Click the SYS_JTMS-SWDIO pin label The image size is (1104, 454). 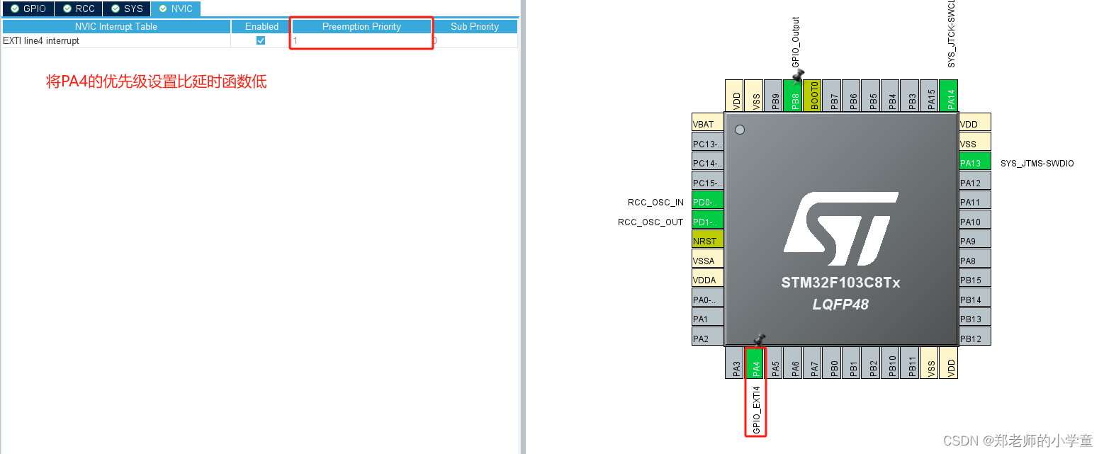(1037, 164)
